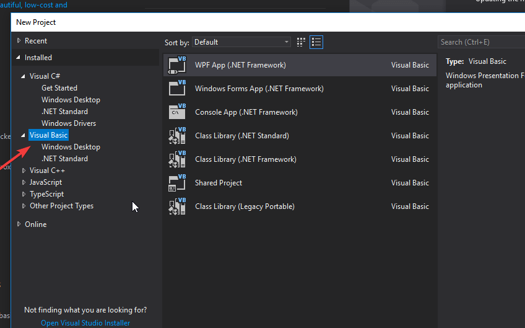The image size is (525, 328).
Task: Click the Installed section label
Action: (38, 58)
